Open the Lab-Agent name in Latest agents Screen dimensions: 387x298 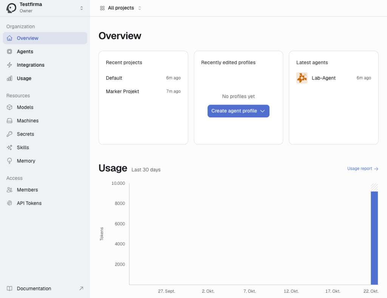click(x=324, y=78)
